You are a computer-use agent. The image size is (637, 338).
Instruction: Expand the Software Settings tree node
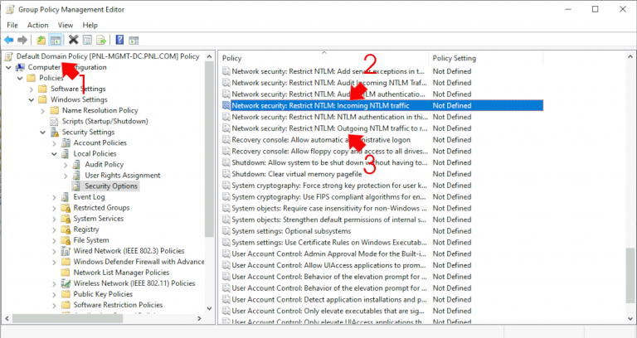(x=43, y=89)
